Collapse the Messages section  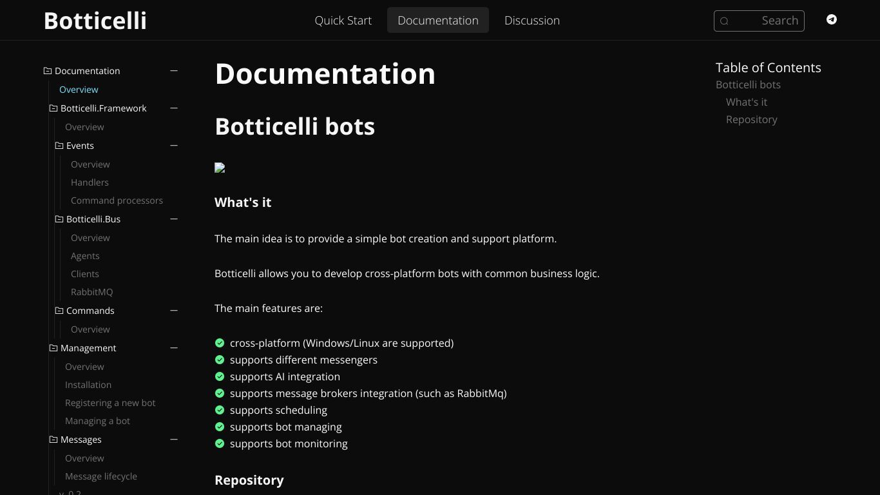click(174, 440)
